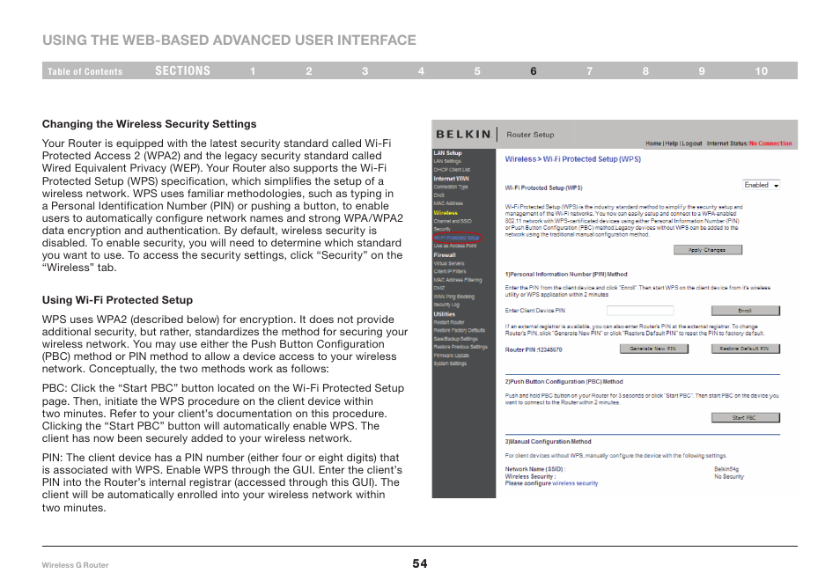840x588 pixels.
Task: Select Wi-Fi Protected Setup in sidebar
Action: tap(456, 238)
